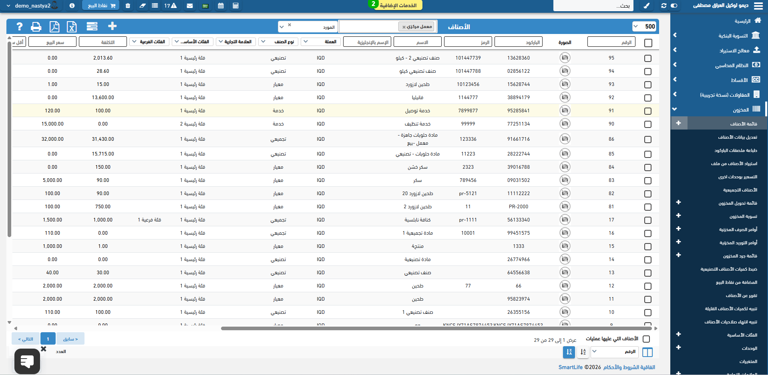
Task: Open the calculator icon in top bar
Action: click(235, 6)
